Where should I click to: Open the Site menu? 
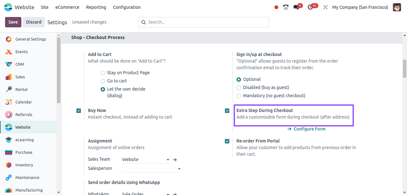click(45, 7)
